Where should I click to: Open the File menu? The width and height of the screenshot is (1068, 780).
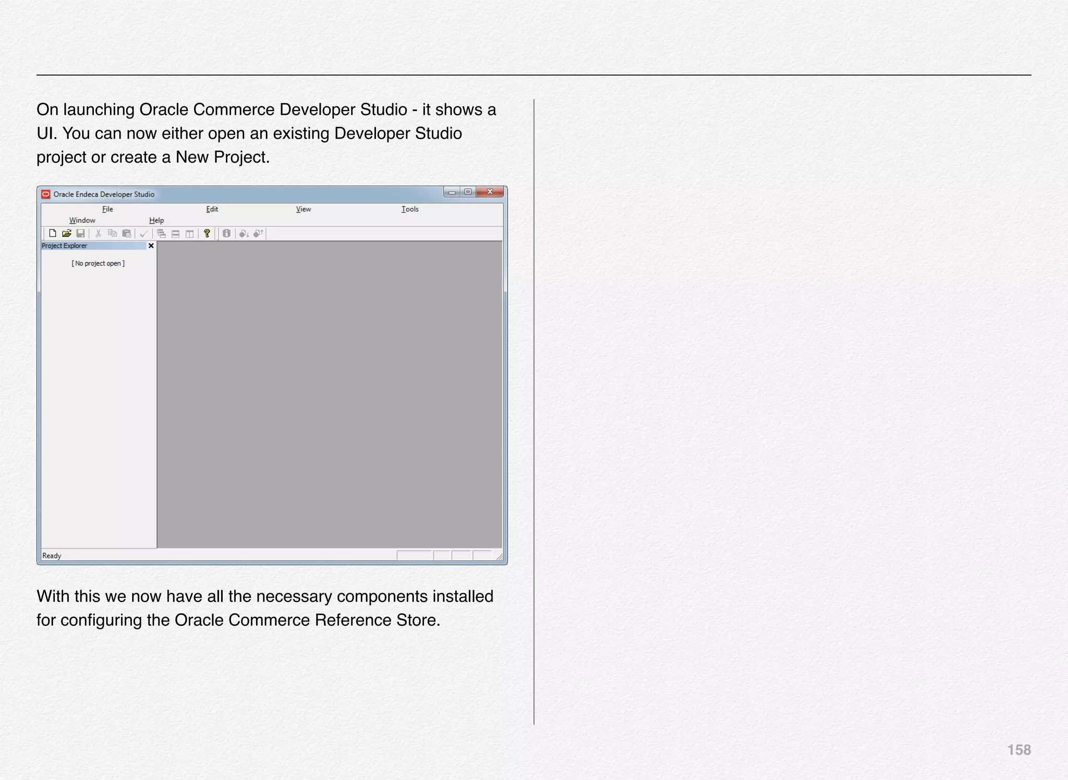click(107, 209)
